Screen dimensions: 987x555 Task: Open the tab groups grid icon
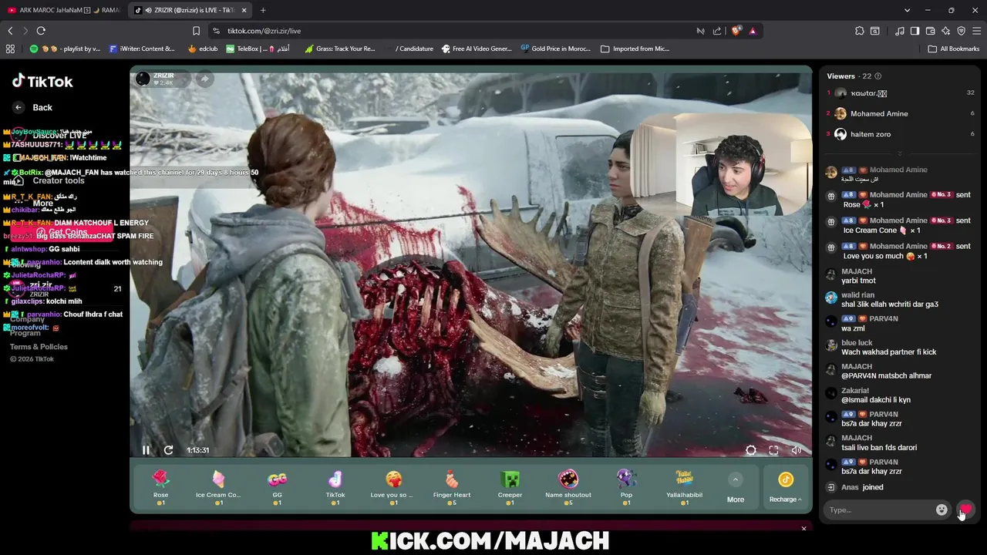click(x=10, y=49)
